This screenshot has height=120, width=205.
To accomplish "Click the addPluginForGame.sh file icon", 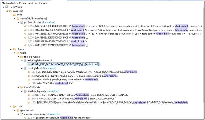I will click(x=25, y=60).
